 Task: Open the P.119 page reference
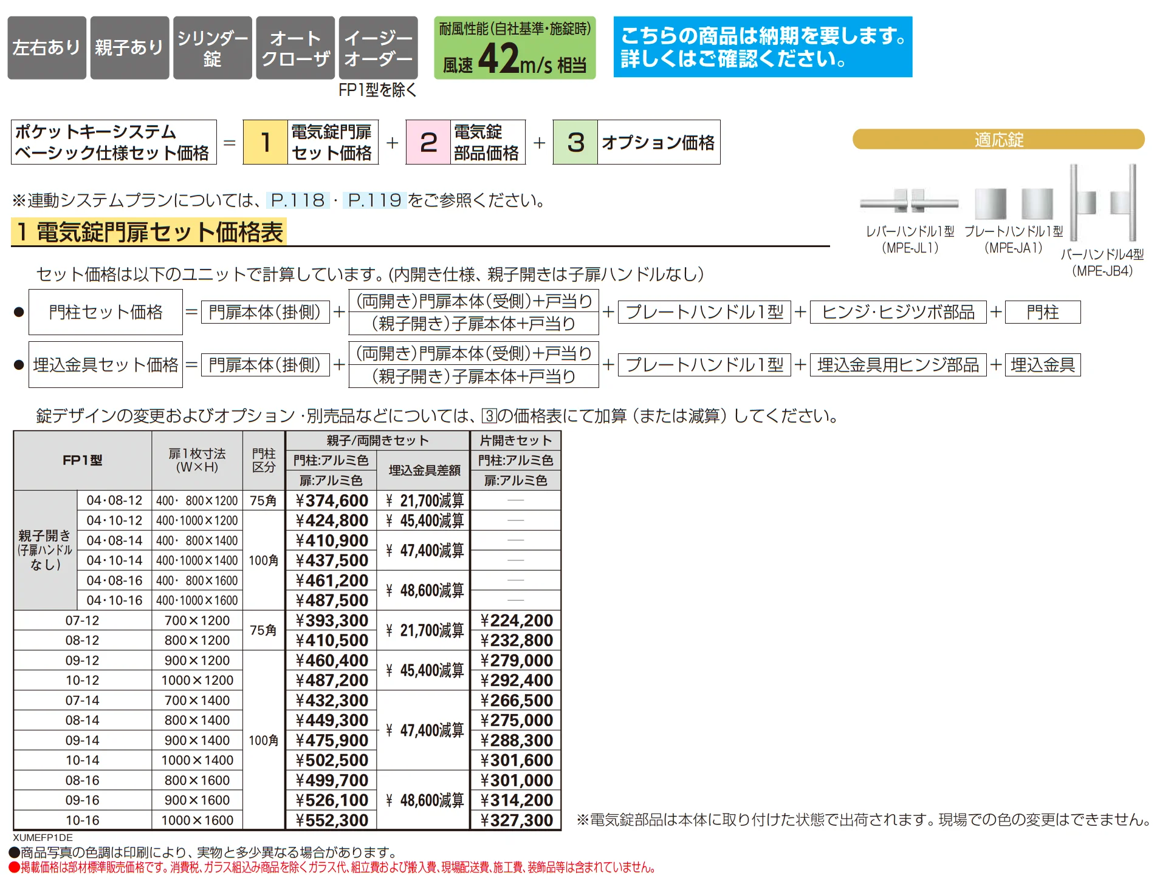374,200
